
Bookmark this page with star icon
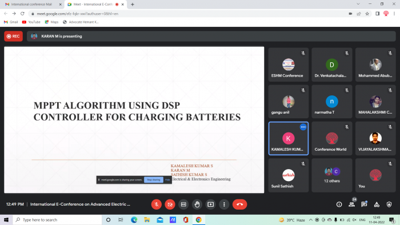pyautogui.click(x=367, y=14)
